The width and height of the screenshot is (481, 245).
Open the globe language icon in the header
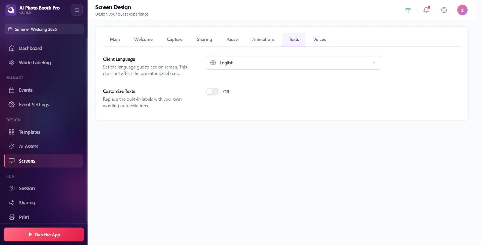tap(444, 10)
